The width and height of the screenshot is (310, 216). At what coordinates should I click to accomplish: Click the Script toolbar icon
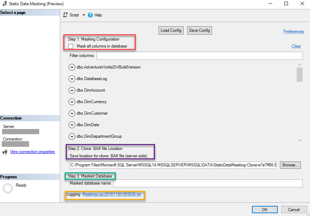pos(65,15)
